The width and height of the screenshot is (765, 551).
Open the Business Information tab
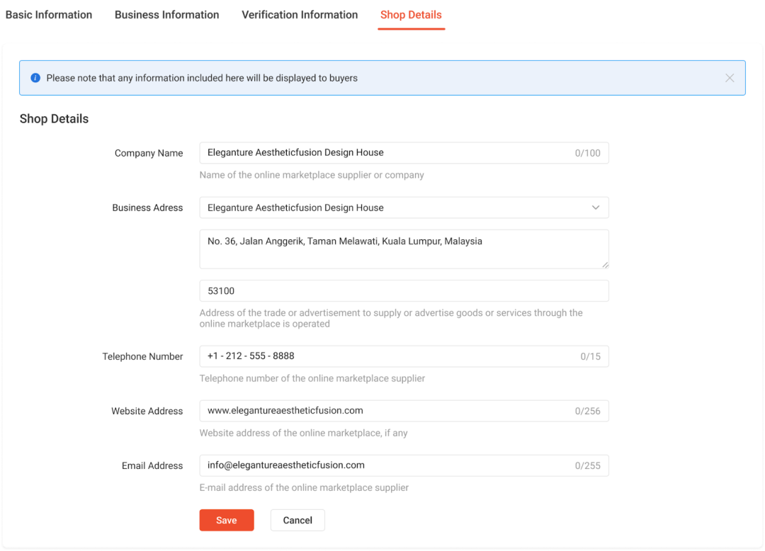(x=166, y=15)
